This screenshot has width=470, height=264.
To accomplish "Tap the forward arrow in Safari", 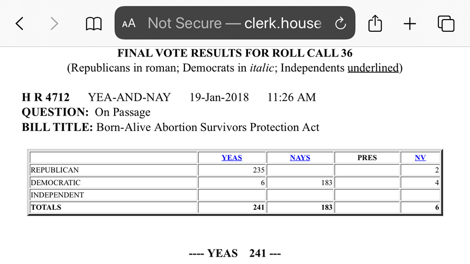I will [54, 23].
